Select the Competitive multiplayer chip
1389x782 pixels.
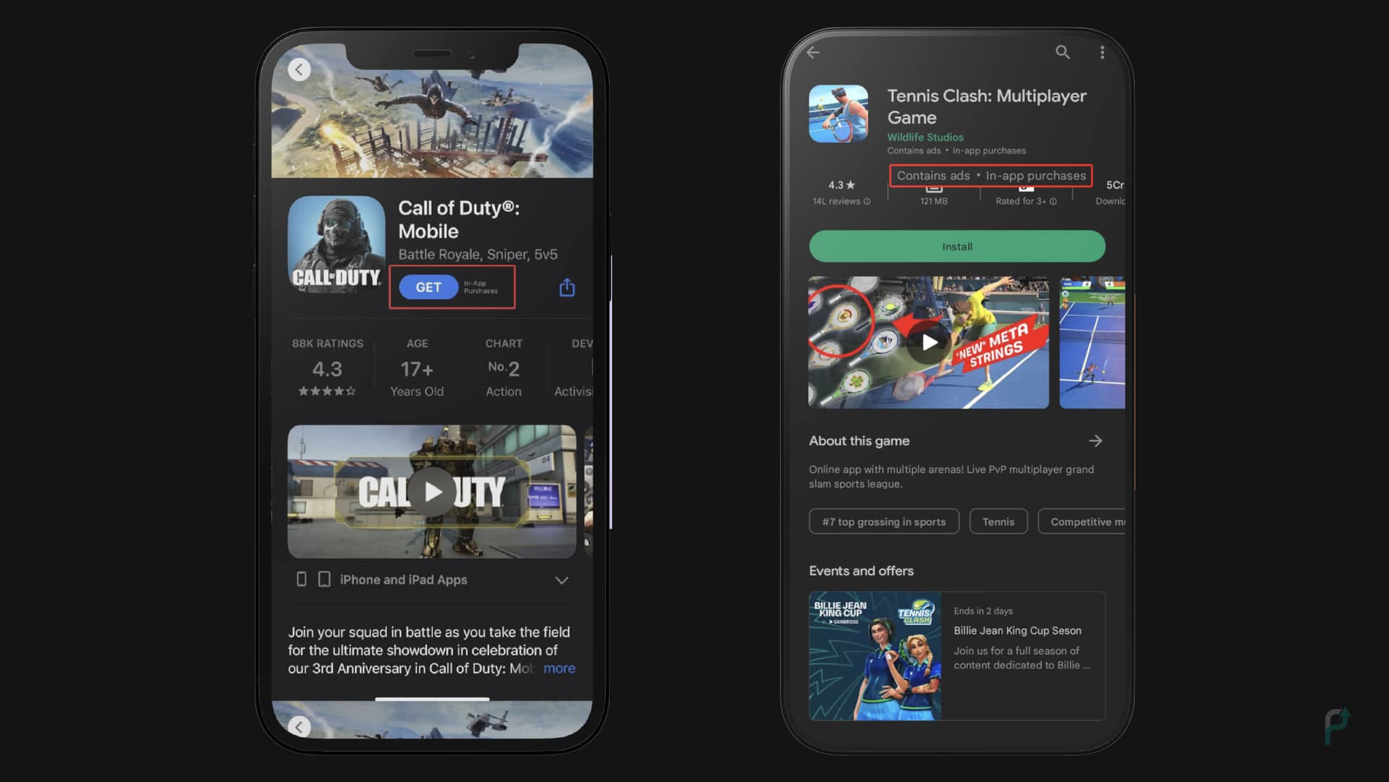tap(1082, 522)
